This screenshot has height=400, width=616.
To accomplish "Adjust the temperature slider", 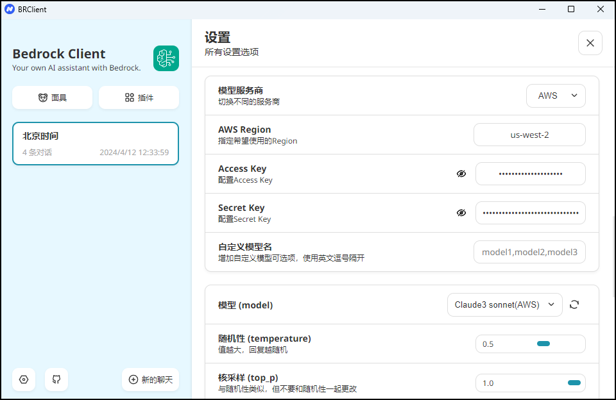I will 531,344.
